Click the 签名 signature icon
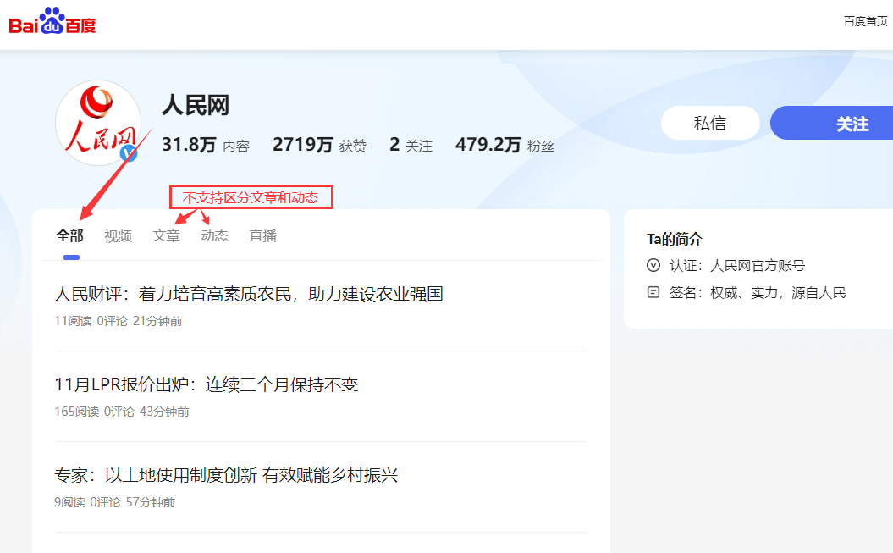 tap(653, 293)
